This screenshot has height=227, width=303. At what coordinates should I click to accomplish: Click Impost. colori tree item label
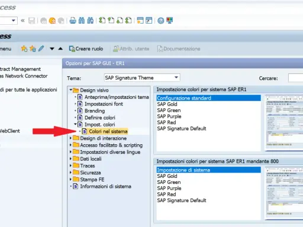pyautogui.click(x=99, y=125)
